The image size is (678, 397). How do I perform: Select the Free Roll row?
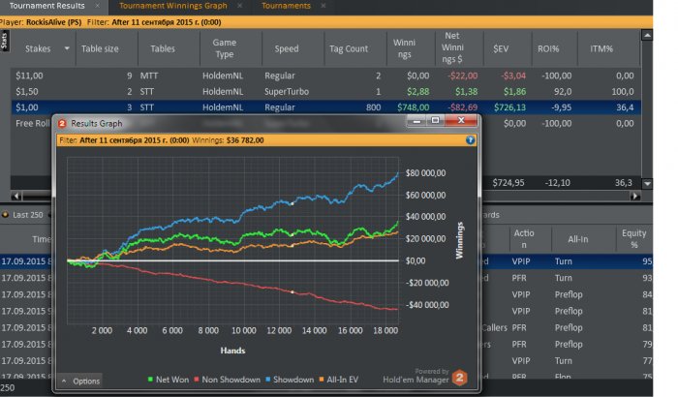31,123
